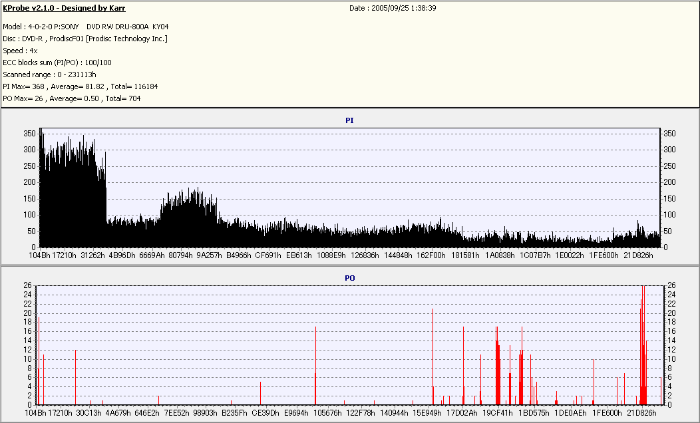Viewport: 700px width, 423px height.
Task: Click the red PO spike reaching 17 above 105676h
Action: click(315, 366)
